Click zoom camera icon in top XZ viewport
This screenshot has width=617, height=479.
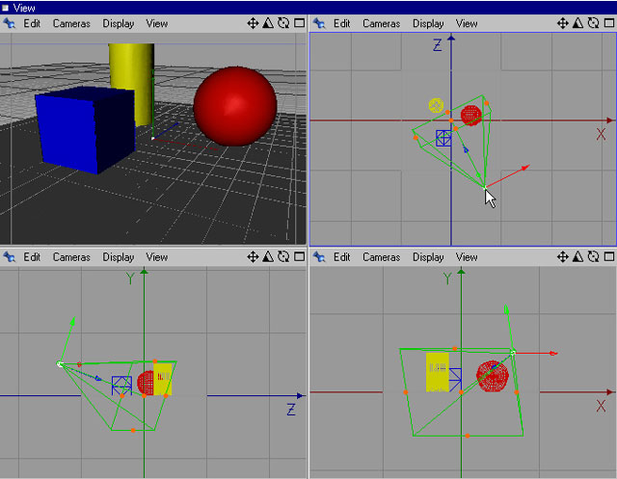pos(577,23)
